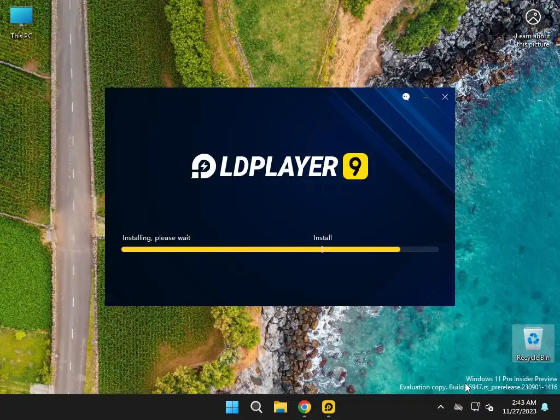Click the 'Installing, please wait' status text
Image resolution: width=560 pixels, height=420 pixels.
coord(156,237)
